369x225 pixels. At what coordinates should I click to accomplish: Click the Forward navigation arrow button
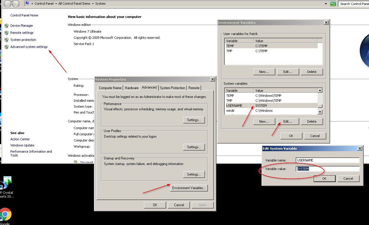tap(16, 4)
